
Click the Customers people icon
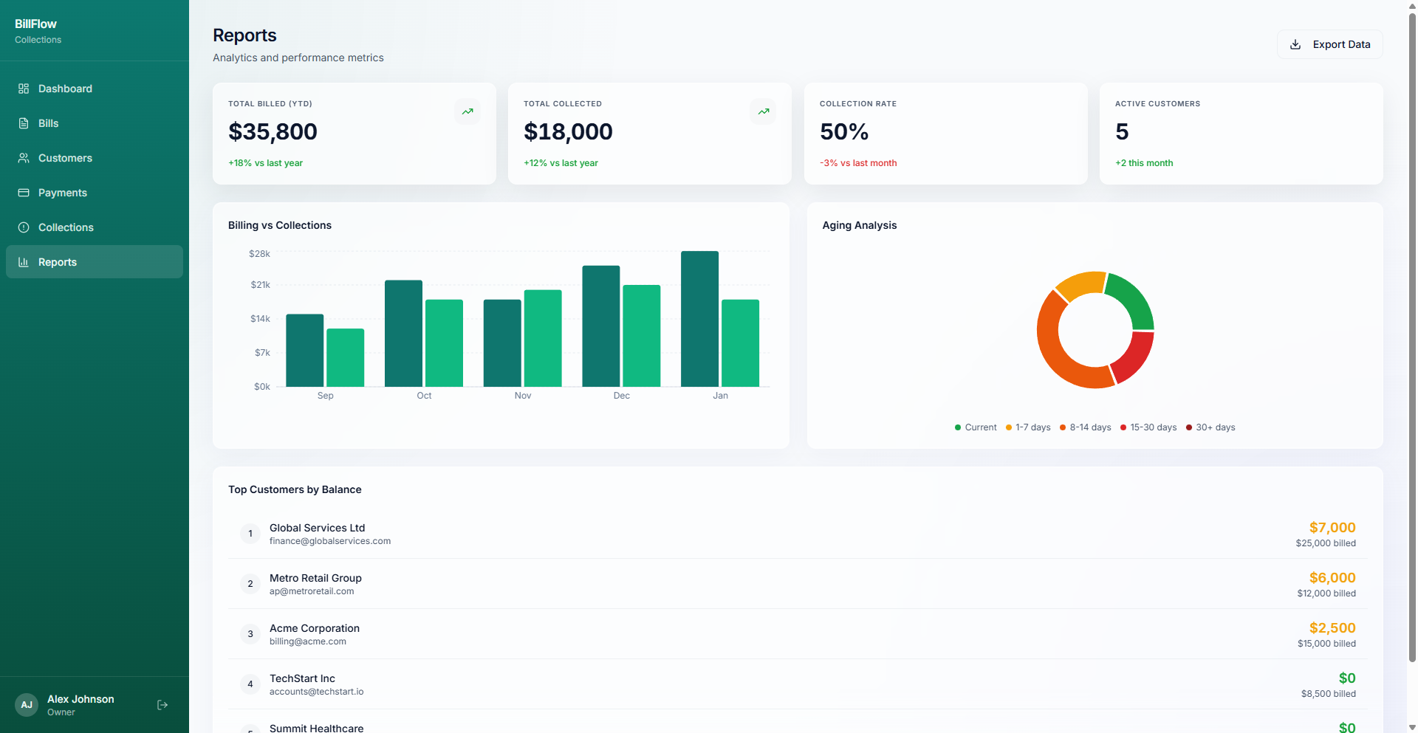pos(24,158)
